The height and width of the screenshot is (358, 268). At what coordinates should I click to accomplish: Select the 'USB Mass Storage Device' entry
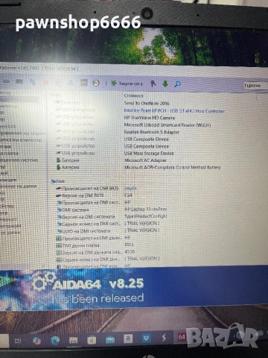click(x=149, y=154)
